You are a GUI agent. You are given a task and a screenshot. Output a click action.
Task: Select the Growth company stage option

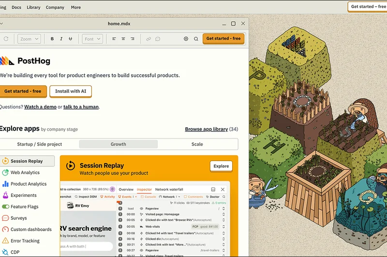pos(118,144)
